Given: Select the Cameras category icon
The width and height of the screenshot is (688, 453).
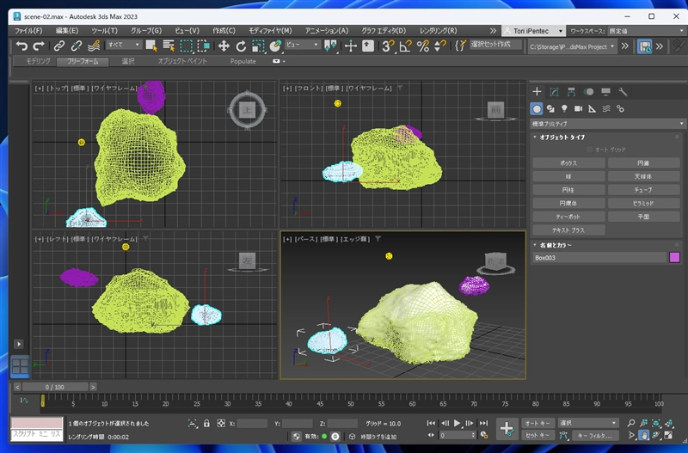Looking at the screenshot, I should [x=578, y=108].
